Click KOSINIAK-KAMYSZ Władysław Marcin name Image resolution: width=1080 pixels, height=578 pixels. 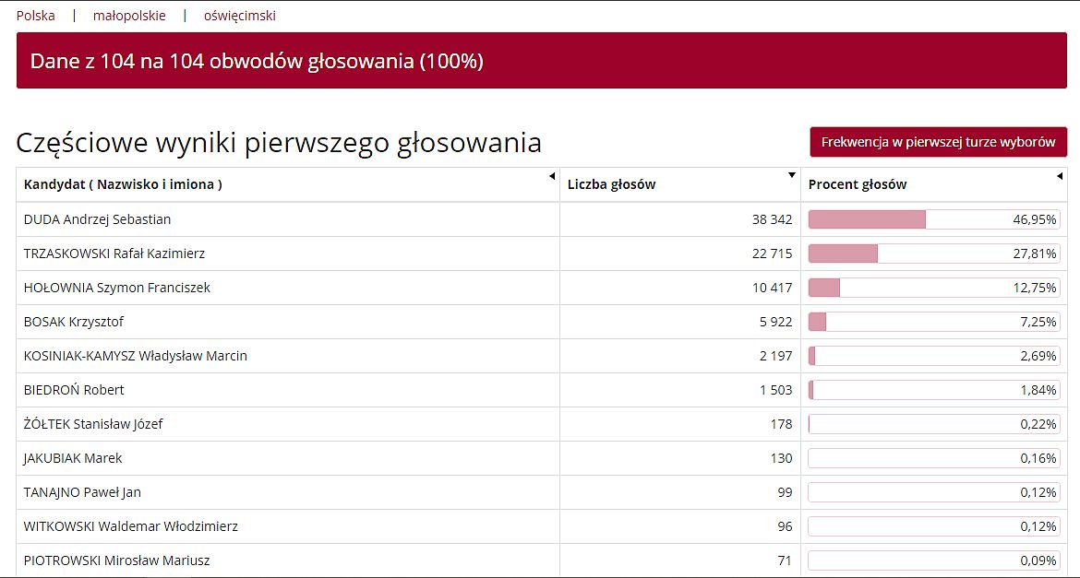136,356
